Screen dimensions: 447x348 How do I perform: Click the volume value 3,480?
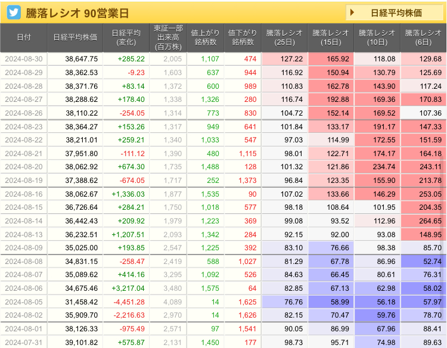pyautogui.click(x=172, y=288)
